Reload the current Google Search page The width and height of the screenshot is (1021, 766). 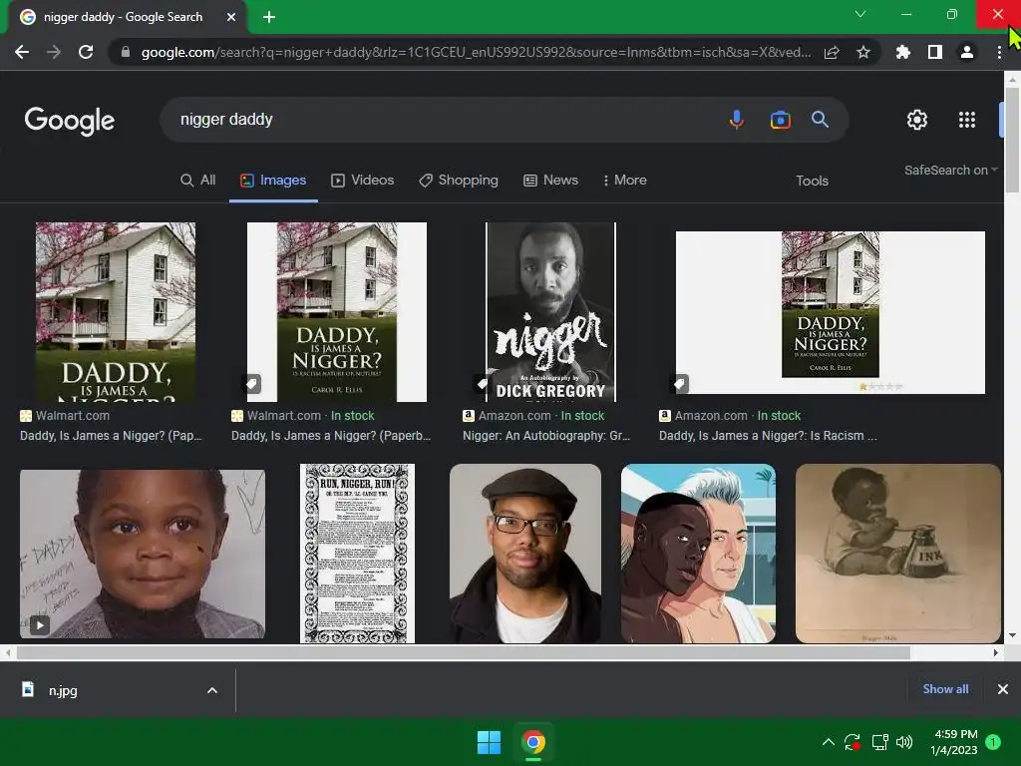[86, 52]
